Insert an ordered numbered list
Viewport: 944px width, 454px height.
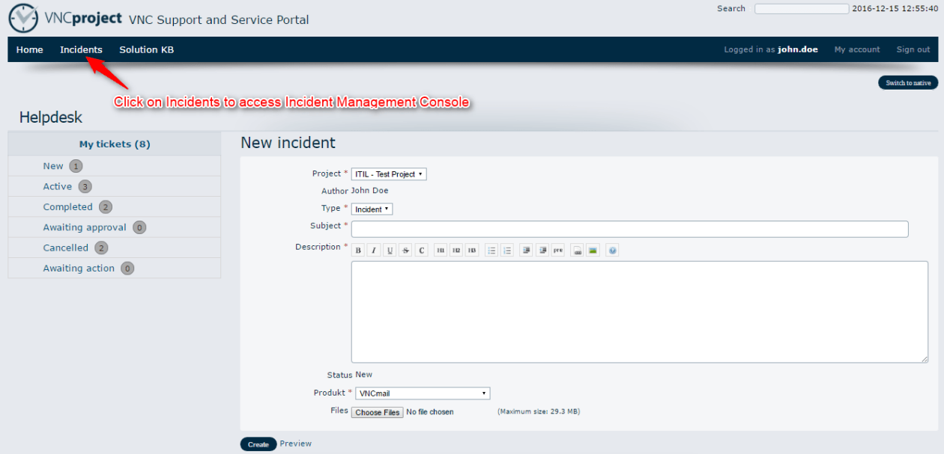[x=507, y=251]
